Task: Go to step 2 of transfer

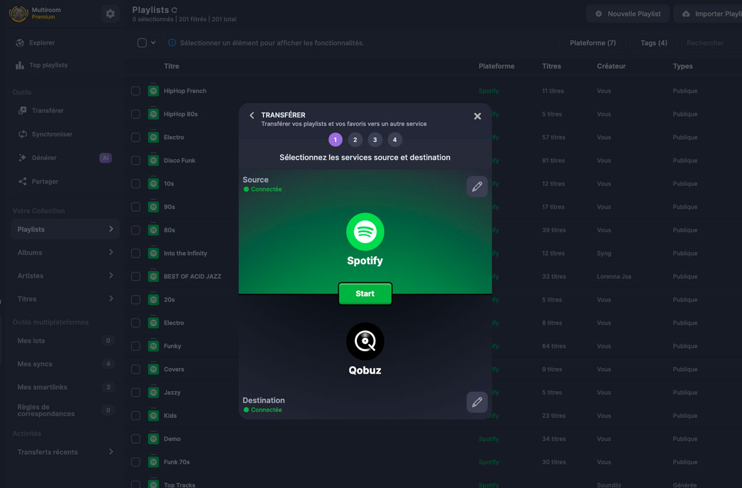Action: (x=355, y=140)
